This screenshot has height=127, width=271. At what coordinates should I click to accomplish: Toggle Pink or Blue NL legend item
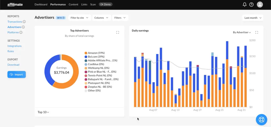point(100,72)
